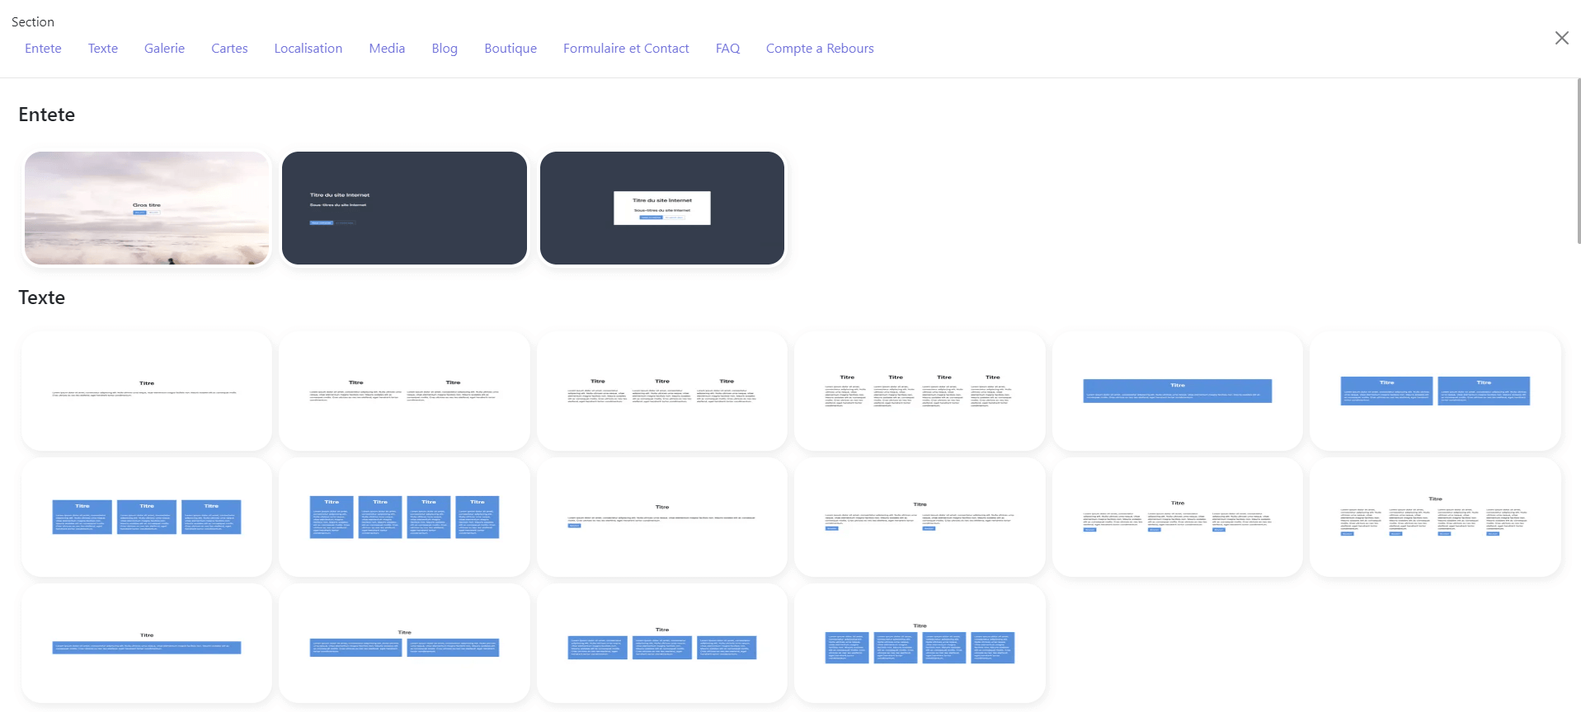Jump to the FAQ category
The height and width of the screenshot is (712, 1581).
[727, 49]
